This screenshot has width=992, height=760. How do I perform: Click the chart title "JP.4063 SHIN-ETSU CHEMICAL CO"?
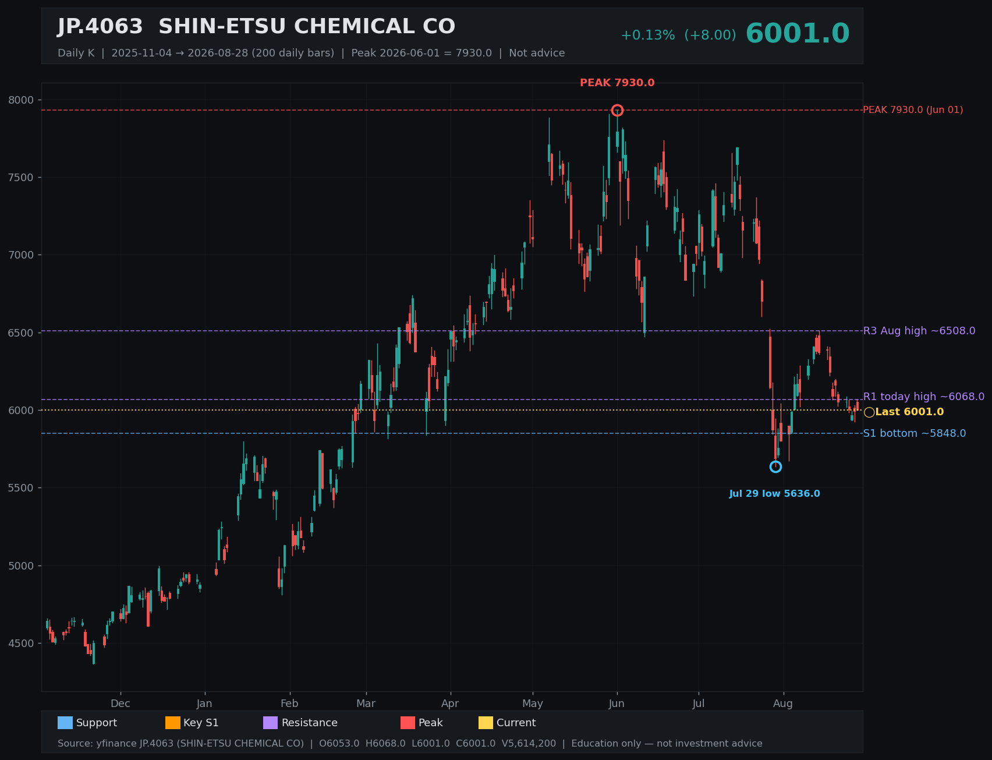256,27
